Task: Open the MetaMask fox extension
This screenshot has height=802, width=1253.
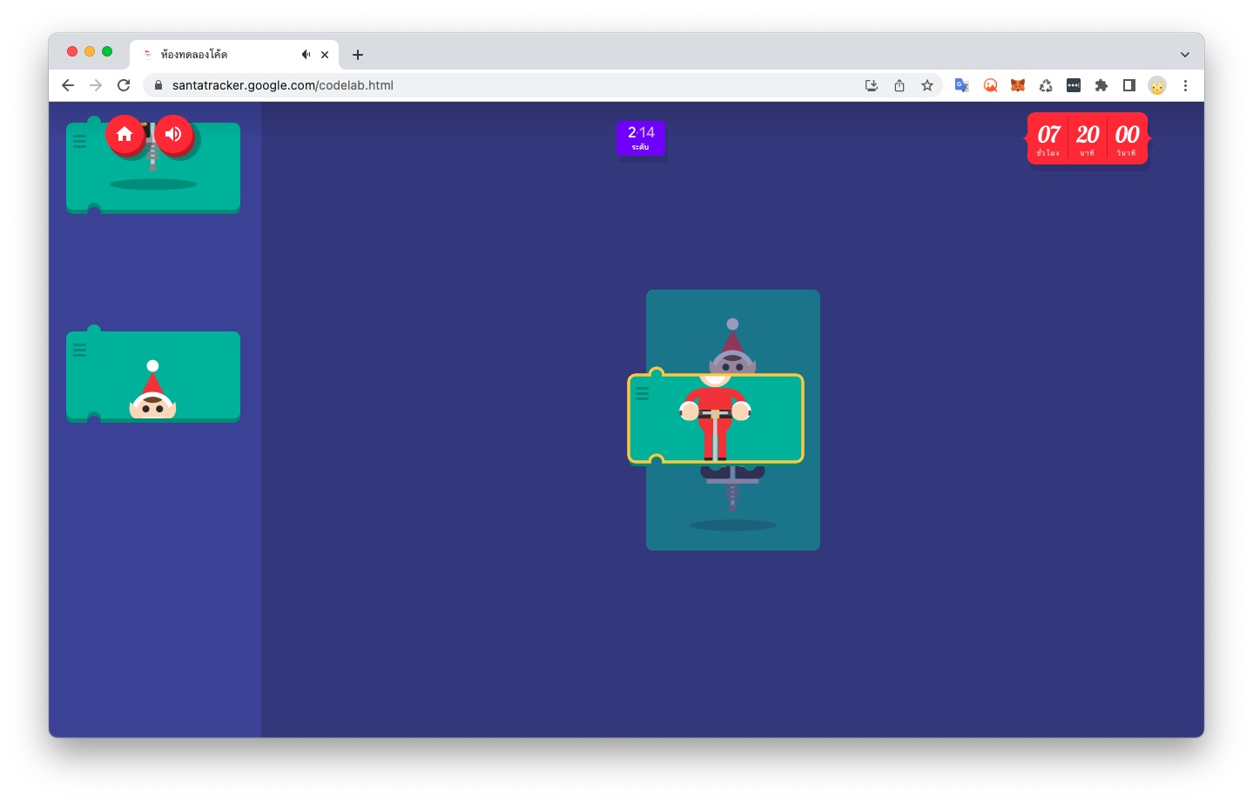Action: [x=1017, y=85]
